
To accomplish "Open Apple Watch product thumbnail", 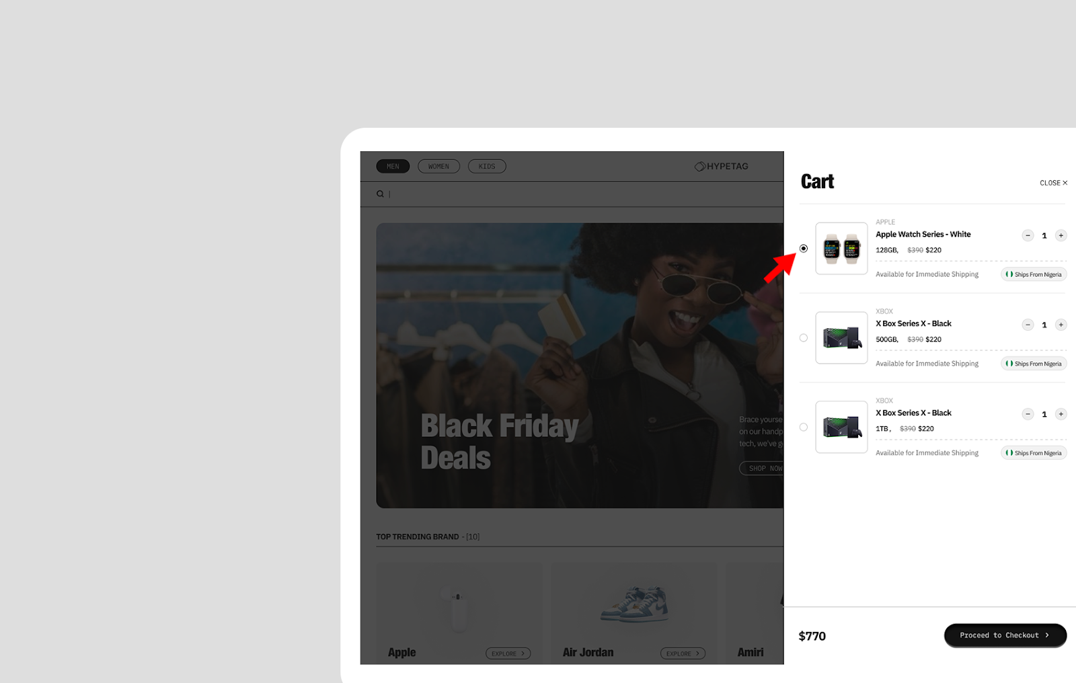I will [841, 249].
